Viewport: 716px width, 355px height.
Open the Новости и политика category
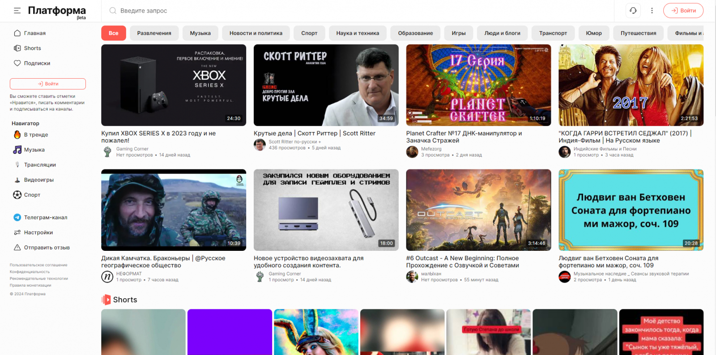(x=256, y=33)
